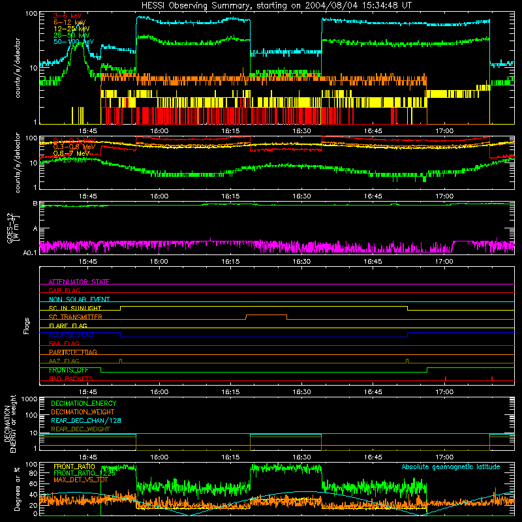Click the '16:15' tick label under the Flags panel
The image size is (522, 522).
click(230, 391)
